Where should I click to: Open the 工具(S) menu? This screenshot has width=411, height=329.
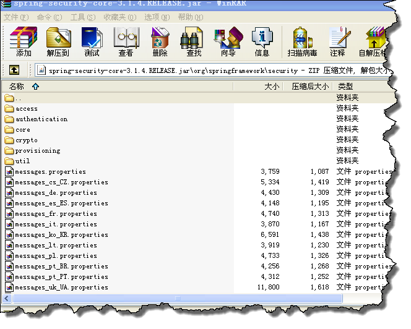(83, 17)
